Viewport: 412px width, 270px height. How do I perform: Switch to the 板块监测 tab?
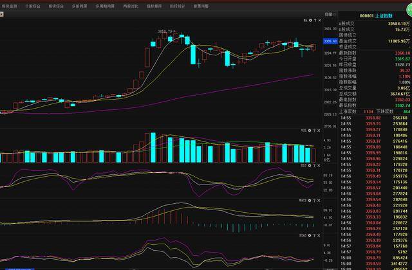(x=10, y=6)
